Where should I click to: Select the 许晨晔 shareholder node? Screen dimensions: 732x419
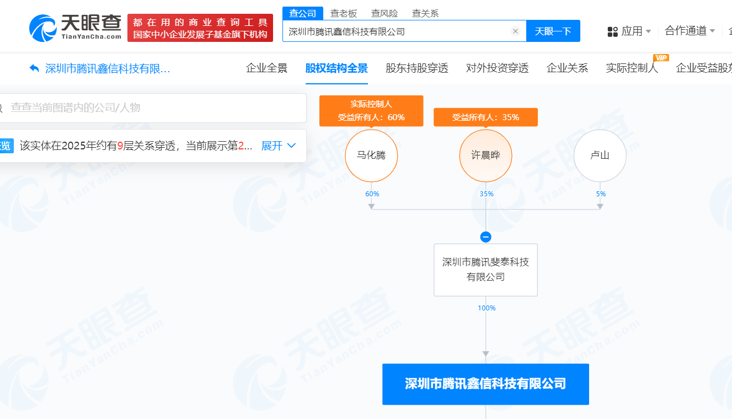click(485, 155)
